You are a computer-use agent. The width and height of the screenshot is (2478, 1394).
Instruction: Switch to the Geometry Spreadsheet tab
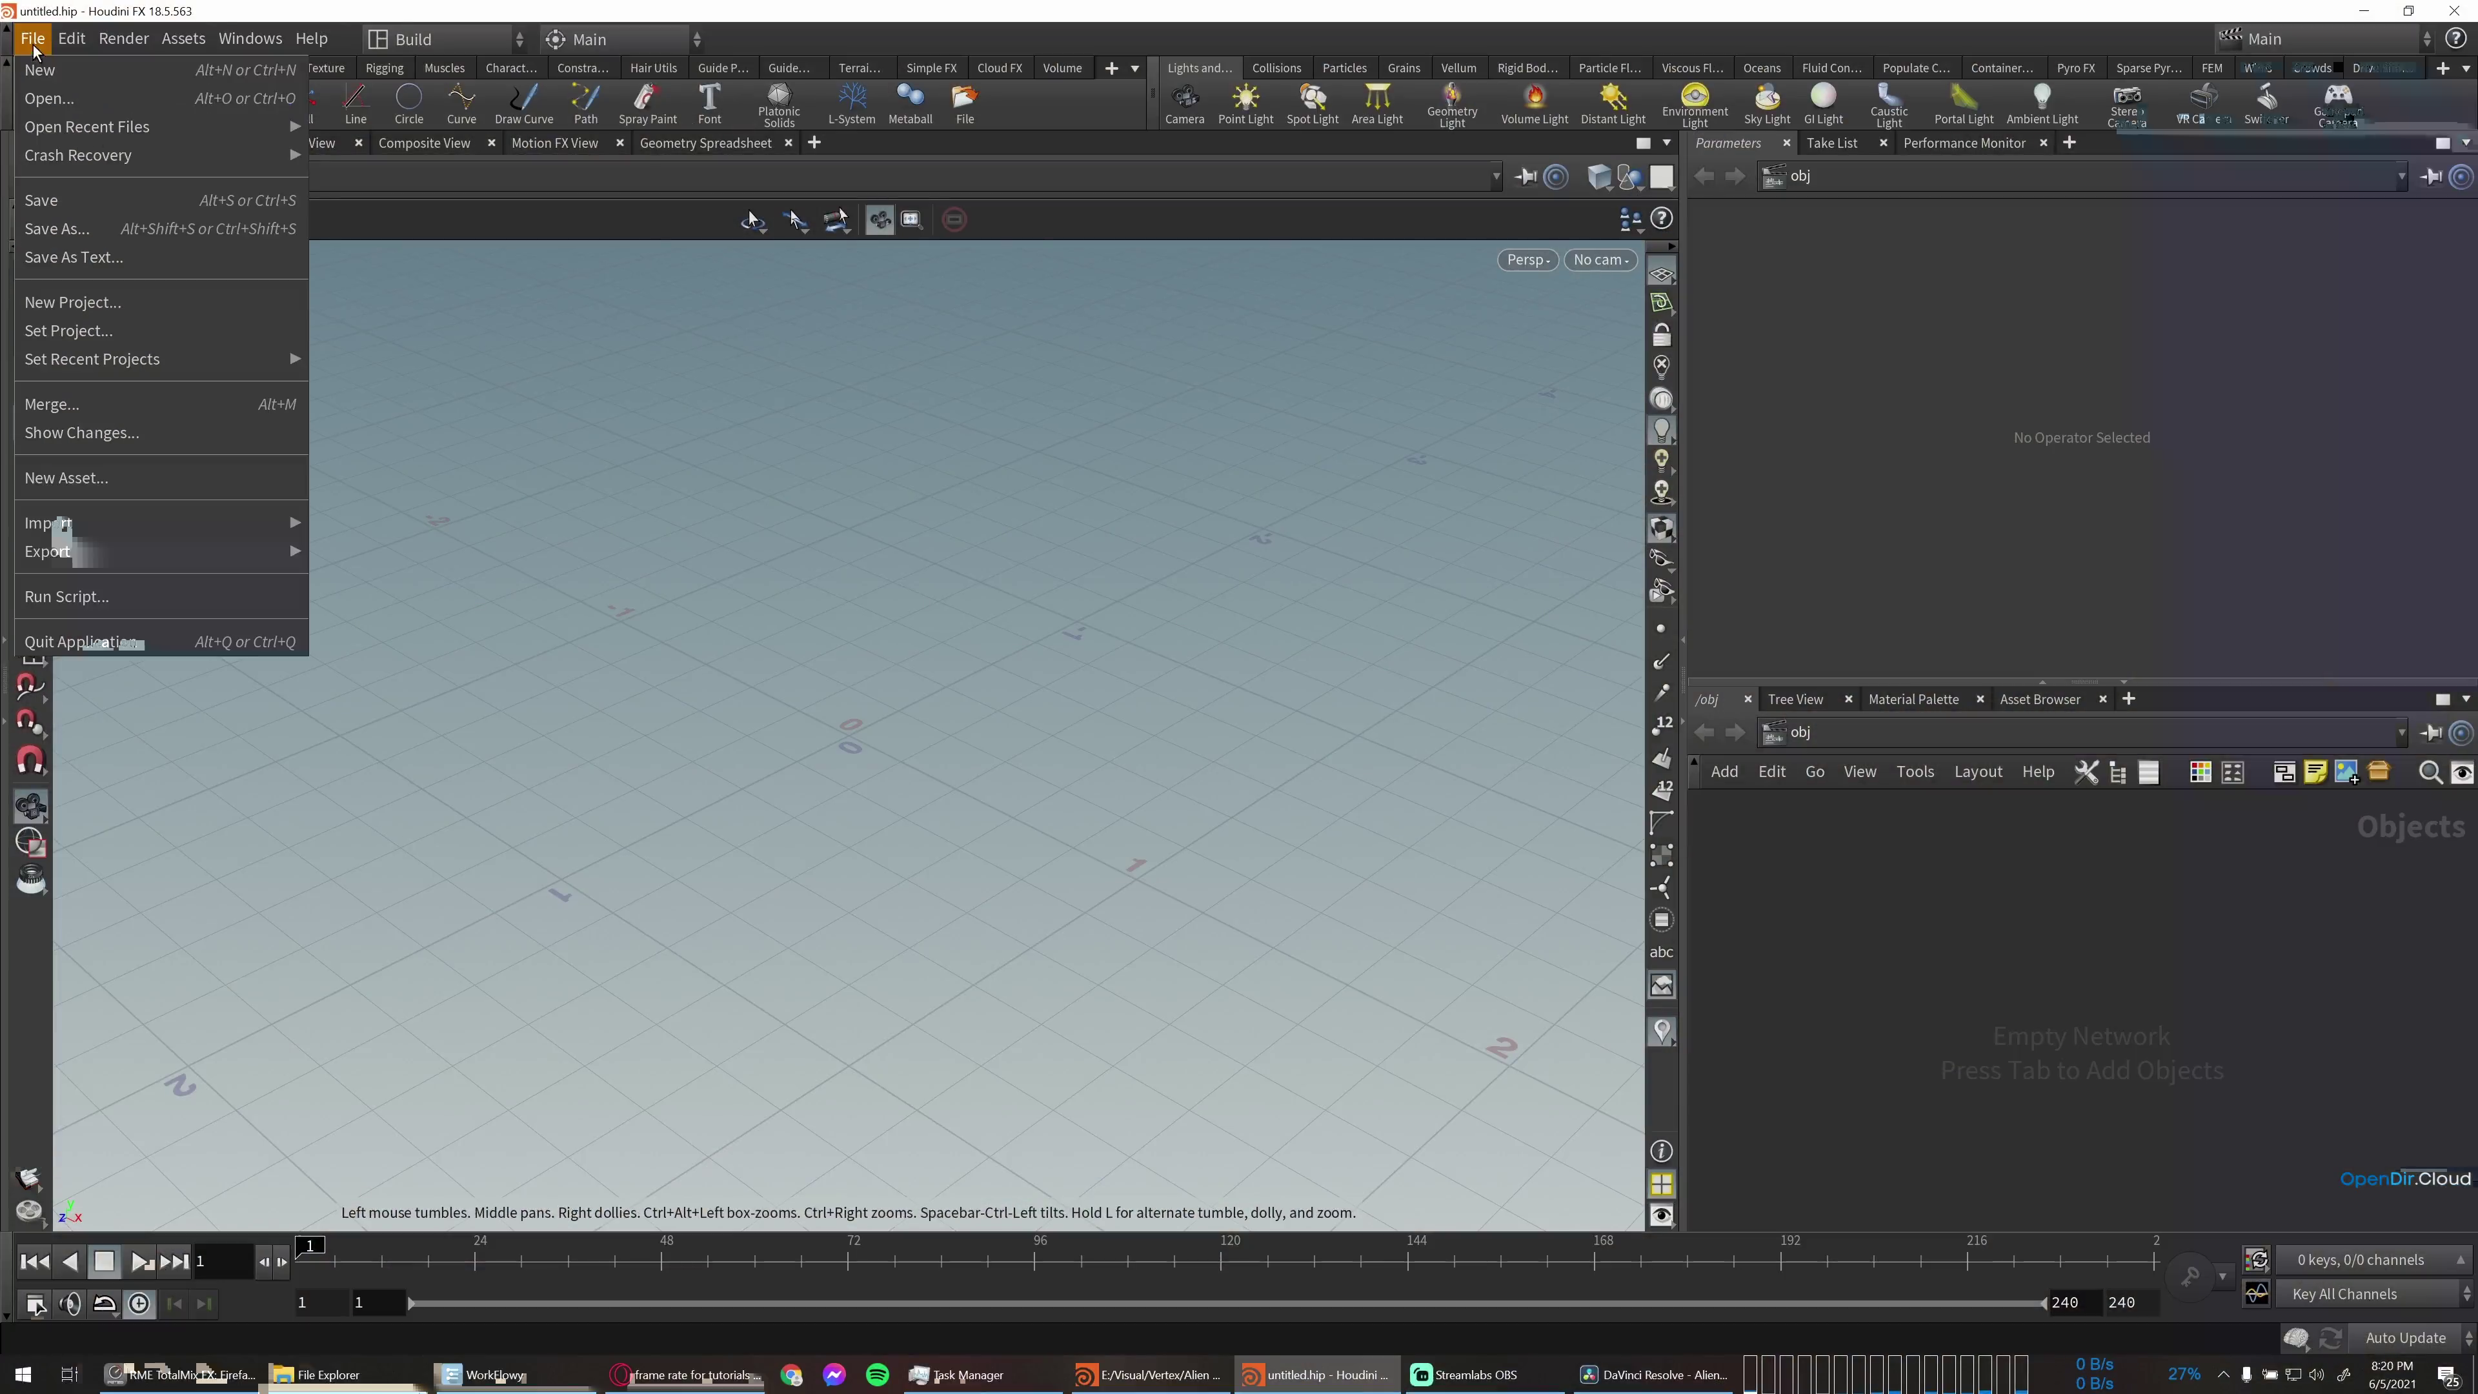[x=705, y=143]
